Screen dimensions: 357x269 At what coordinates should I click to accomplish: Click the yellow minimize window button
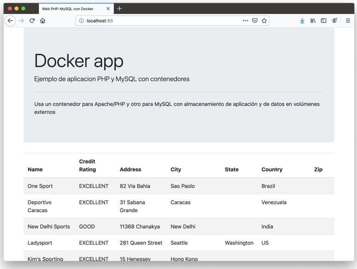coord(17,9)
